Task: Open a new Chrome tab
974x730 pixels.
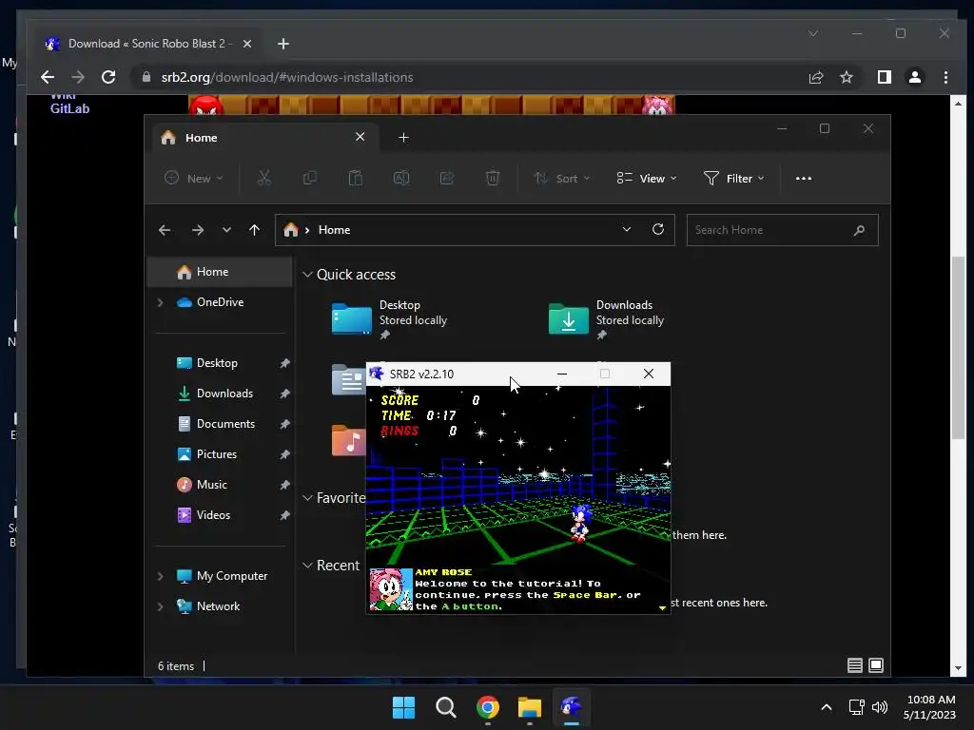Action: click(x=283, y=44)
